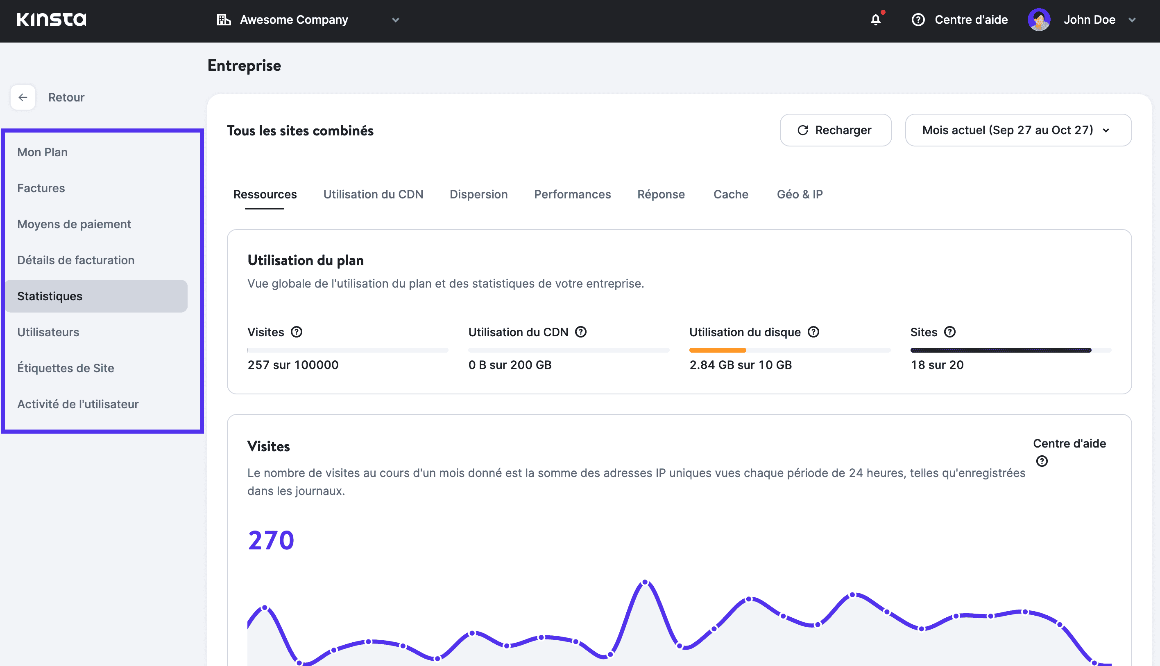Click John Doe's avatar image

point(1039,20)
